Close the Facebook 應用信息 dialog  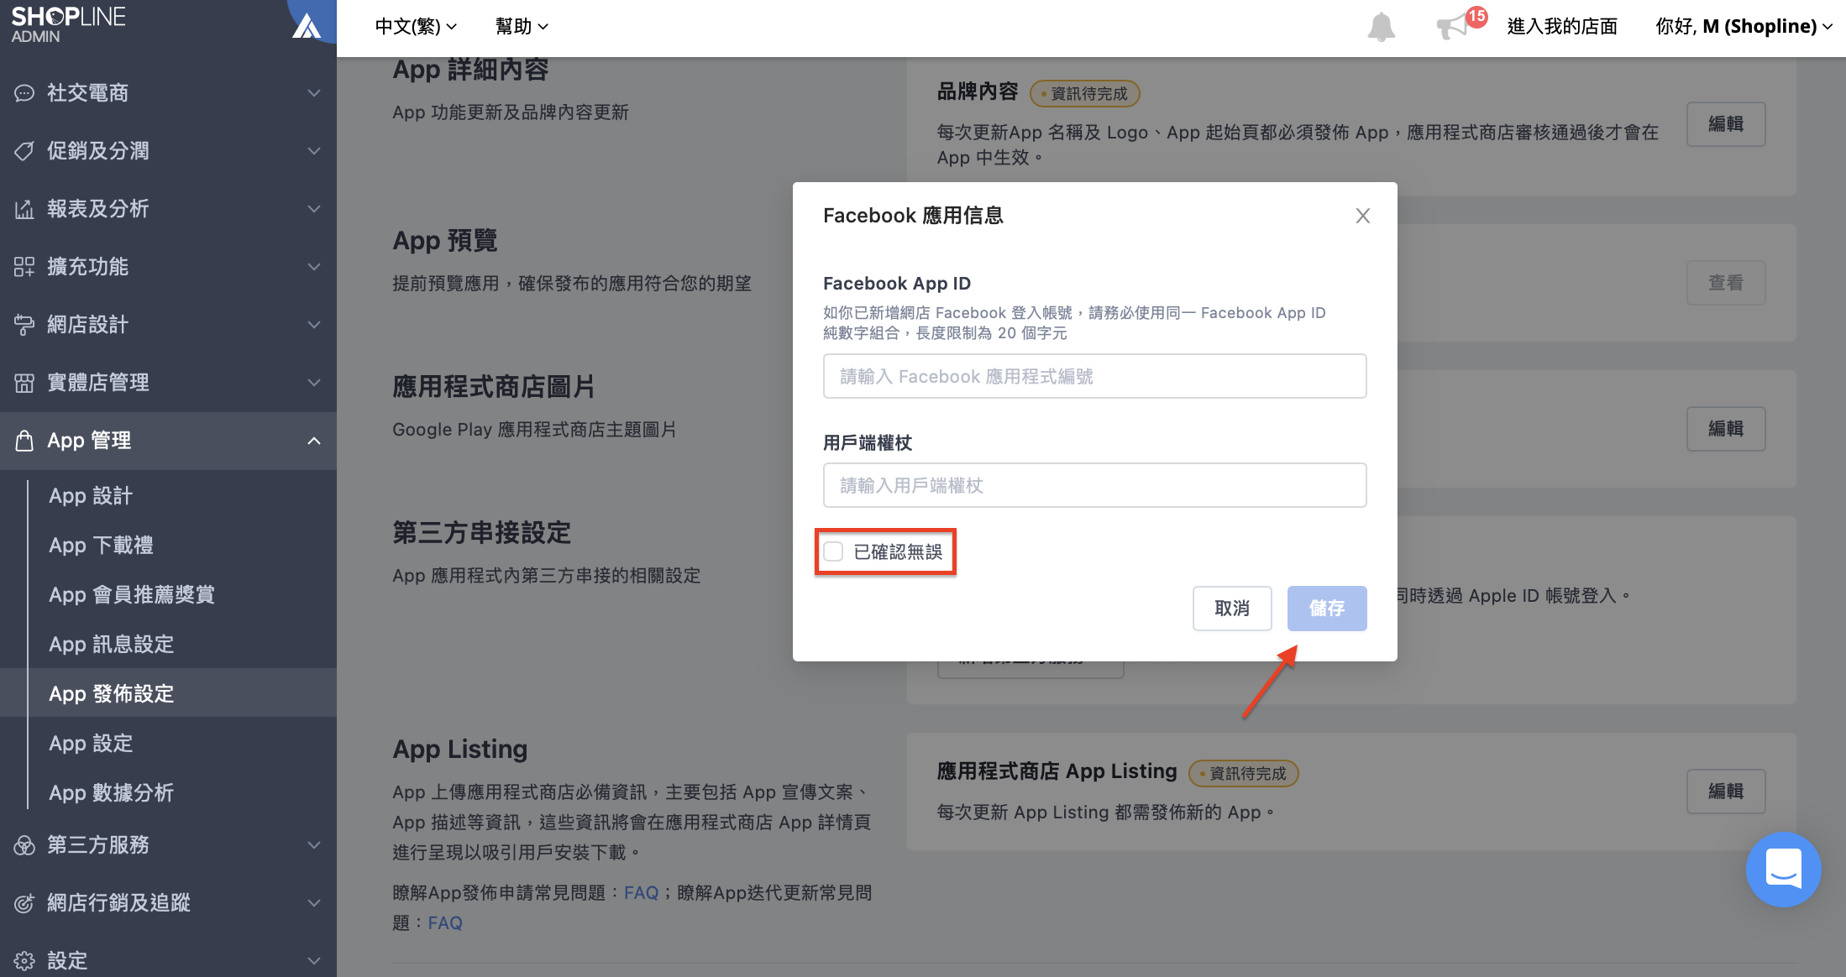coord(1362,216)
